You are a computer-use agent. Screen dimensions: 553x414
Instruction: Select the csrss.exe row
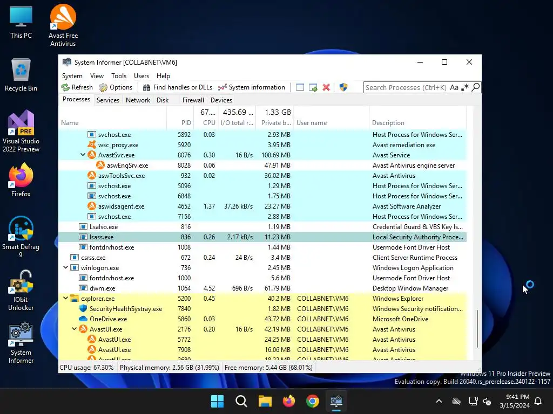tap(262, 257)
